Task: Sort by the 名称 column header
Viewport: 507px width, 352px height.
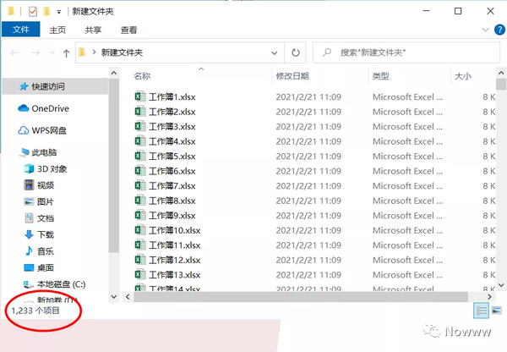Action: coord(142,76)
